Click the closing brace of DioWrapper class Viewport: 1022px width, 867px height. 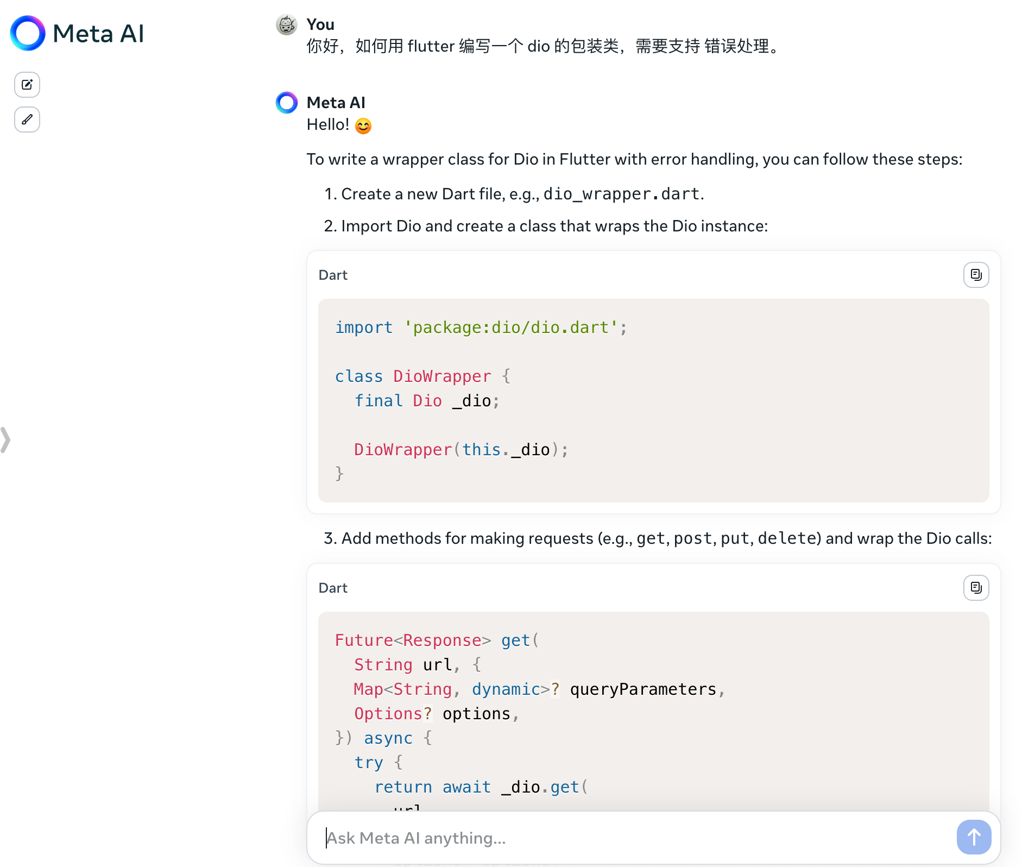(x=339, y=474)
